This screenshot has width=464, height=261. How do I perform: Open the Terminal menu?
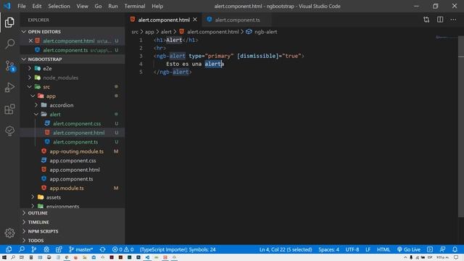coord(135,6)
